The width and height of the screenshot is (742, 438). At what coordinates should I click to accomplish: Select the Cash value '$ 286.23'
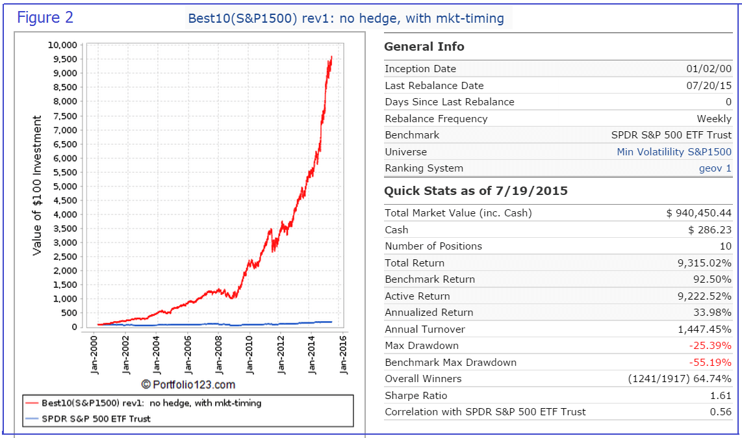[x=710, y=230]
